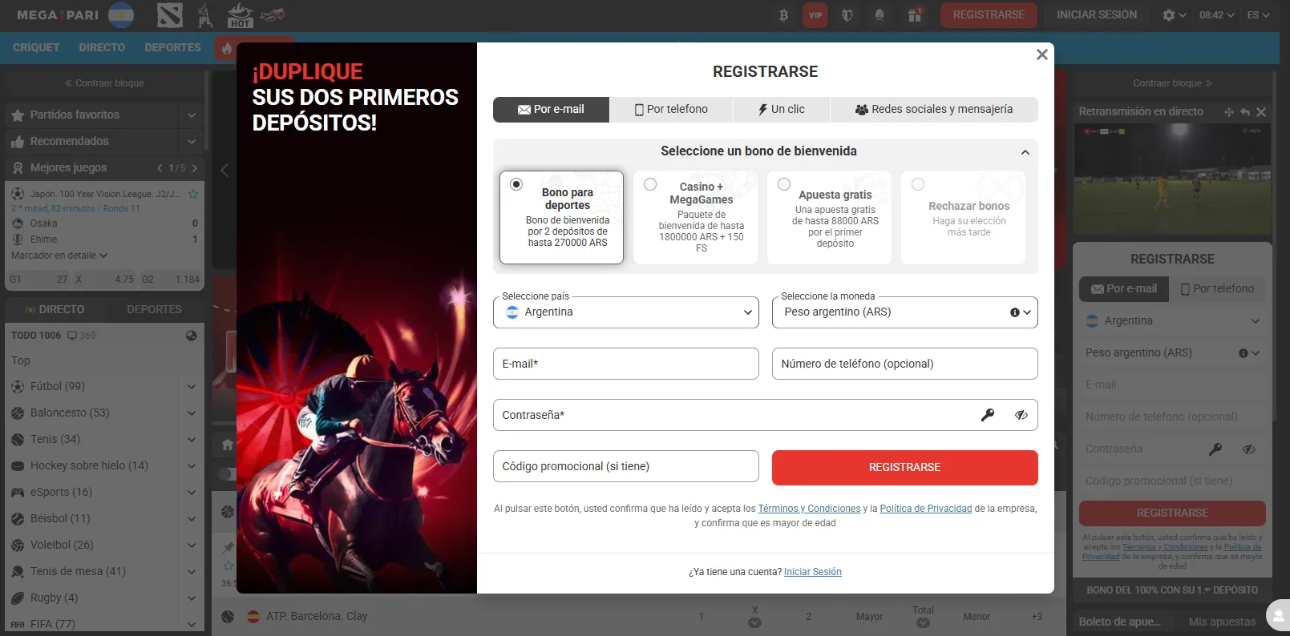Screen dimensions: 1290x636
Task: Switch to the sidebar DEPORTES tab
Action: click(154, 309)
